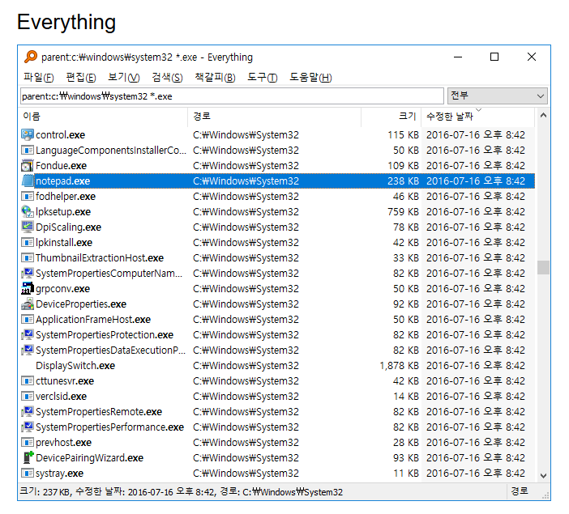The width and height of the screenshot is (569, 514).
Task: Click the LanguageComponentsInstallerCo... file icon
Action: (28, 150)
